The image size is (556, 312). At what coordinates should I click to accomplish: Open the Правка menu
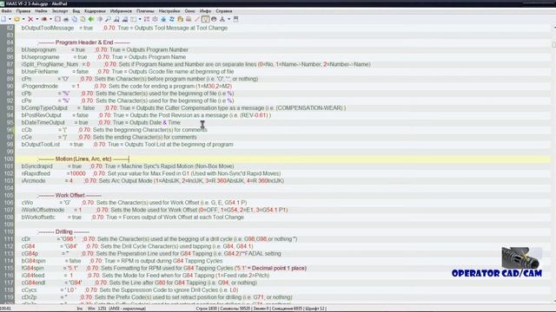(23, 11)
